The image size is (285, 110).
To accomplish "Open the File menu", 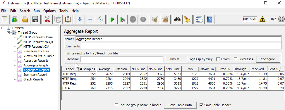I will (4, 11).
